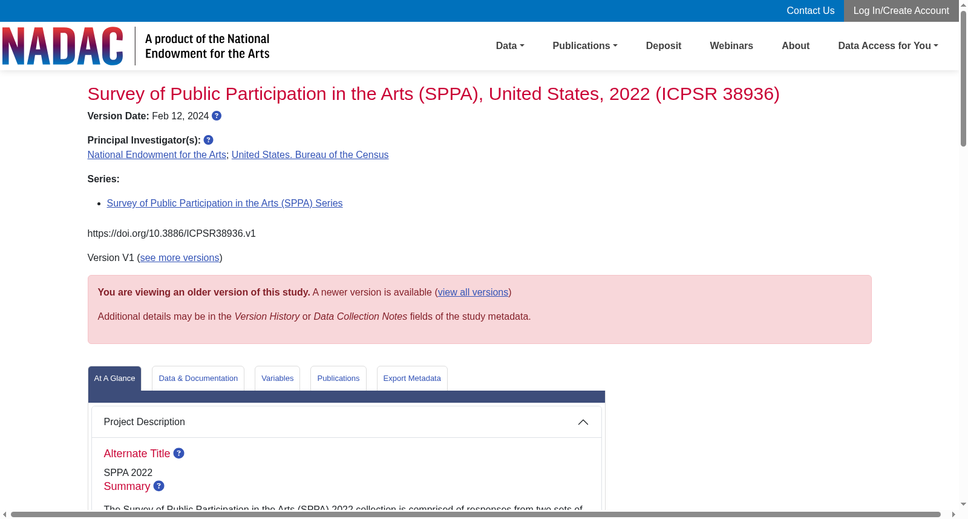Screen dimensions: 968x519
Task: Click the Feb 12, 2024 version date
Action: point(180,116)
